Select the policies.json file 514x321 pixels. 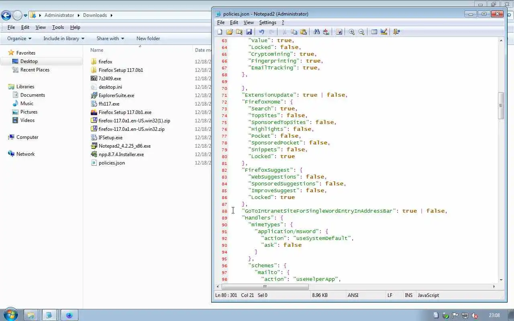pyautogui.click(x=112, y=163)
